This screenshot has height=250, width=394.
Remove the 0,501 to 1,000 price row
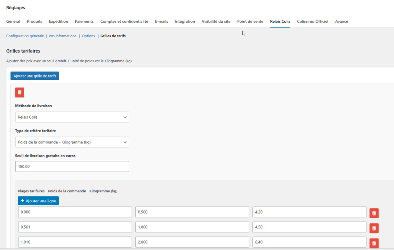pyautogui.click(x=374, y=228)
